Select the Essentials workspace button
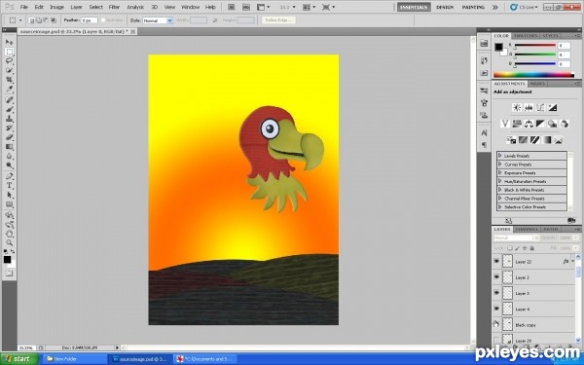This screenshot has width=584, height=365. 414,7
